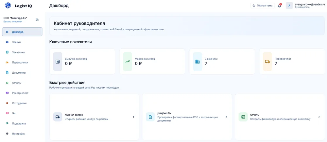Open Отчёты sidebar entry
The image size is (327, 142).
tap(22, 83)
